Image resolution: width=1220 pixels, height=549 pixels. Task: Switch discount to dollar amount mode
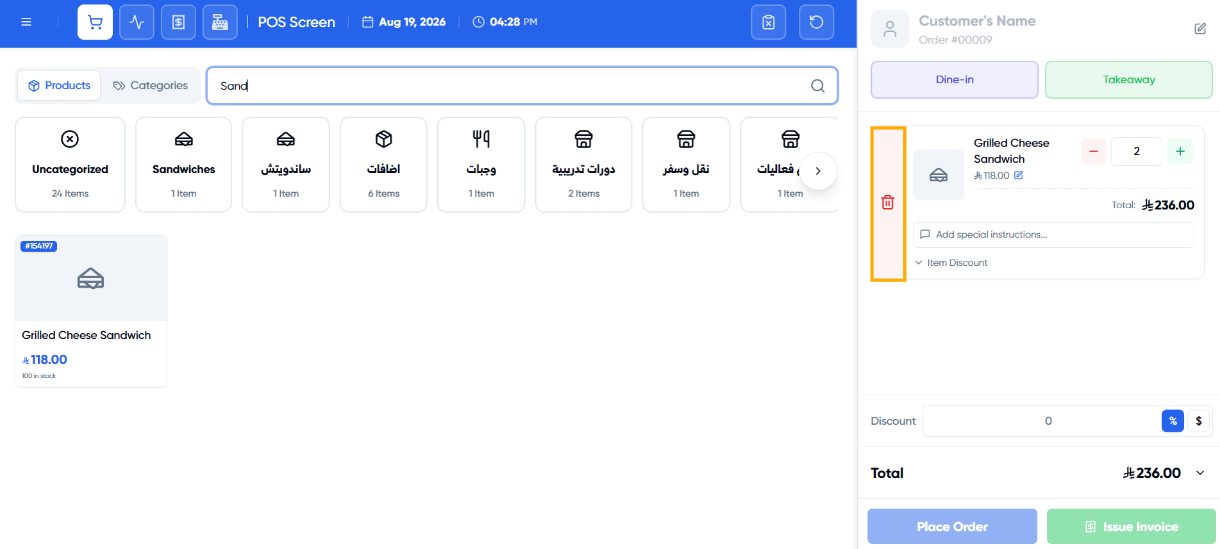point(1198,421)
